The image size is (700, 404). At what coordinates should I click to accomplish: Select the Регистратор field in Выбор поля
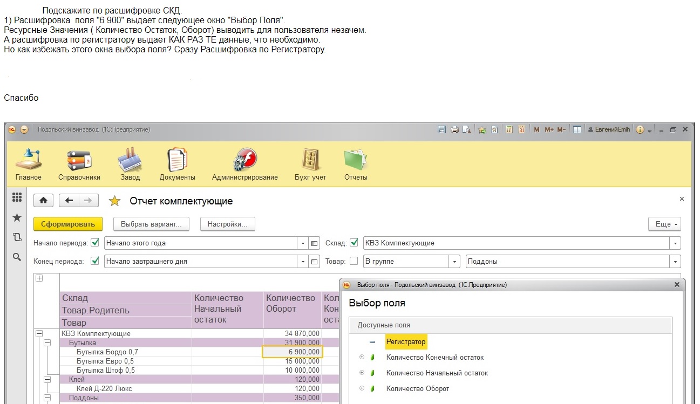406,341
